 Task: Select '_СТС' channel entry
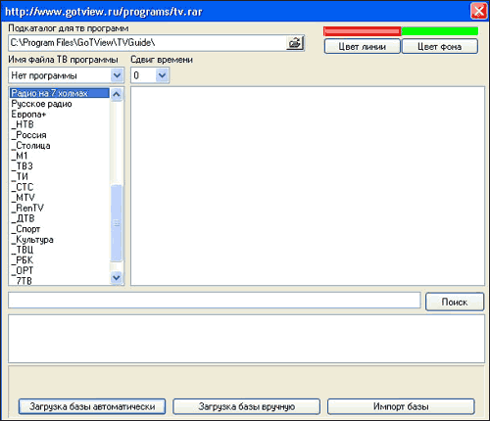point(60,187)
